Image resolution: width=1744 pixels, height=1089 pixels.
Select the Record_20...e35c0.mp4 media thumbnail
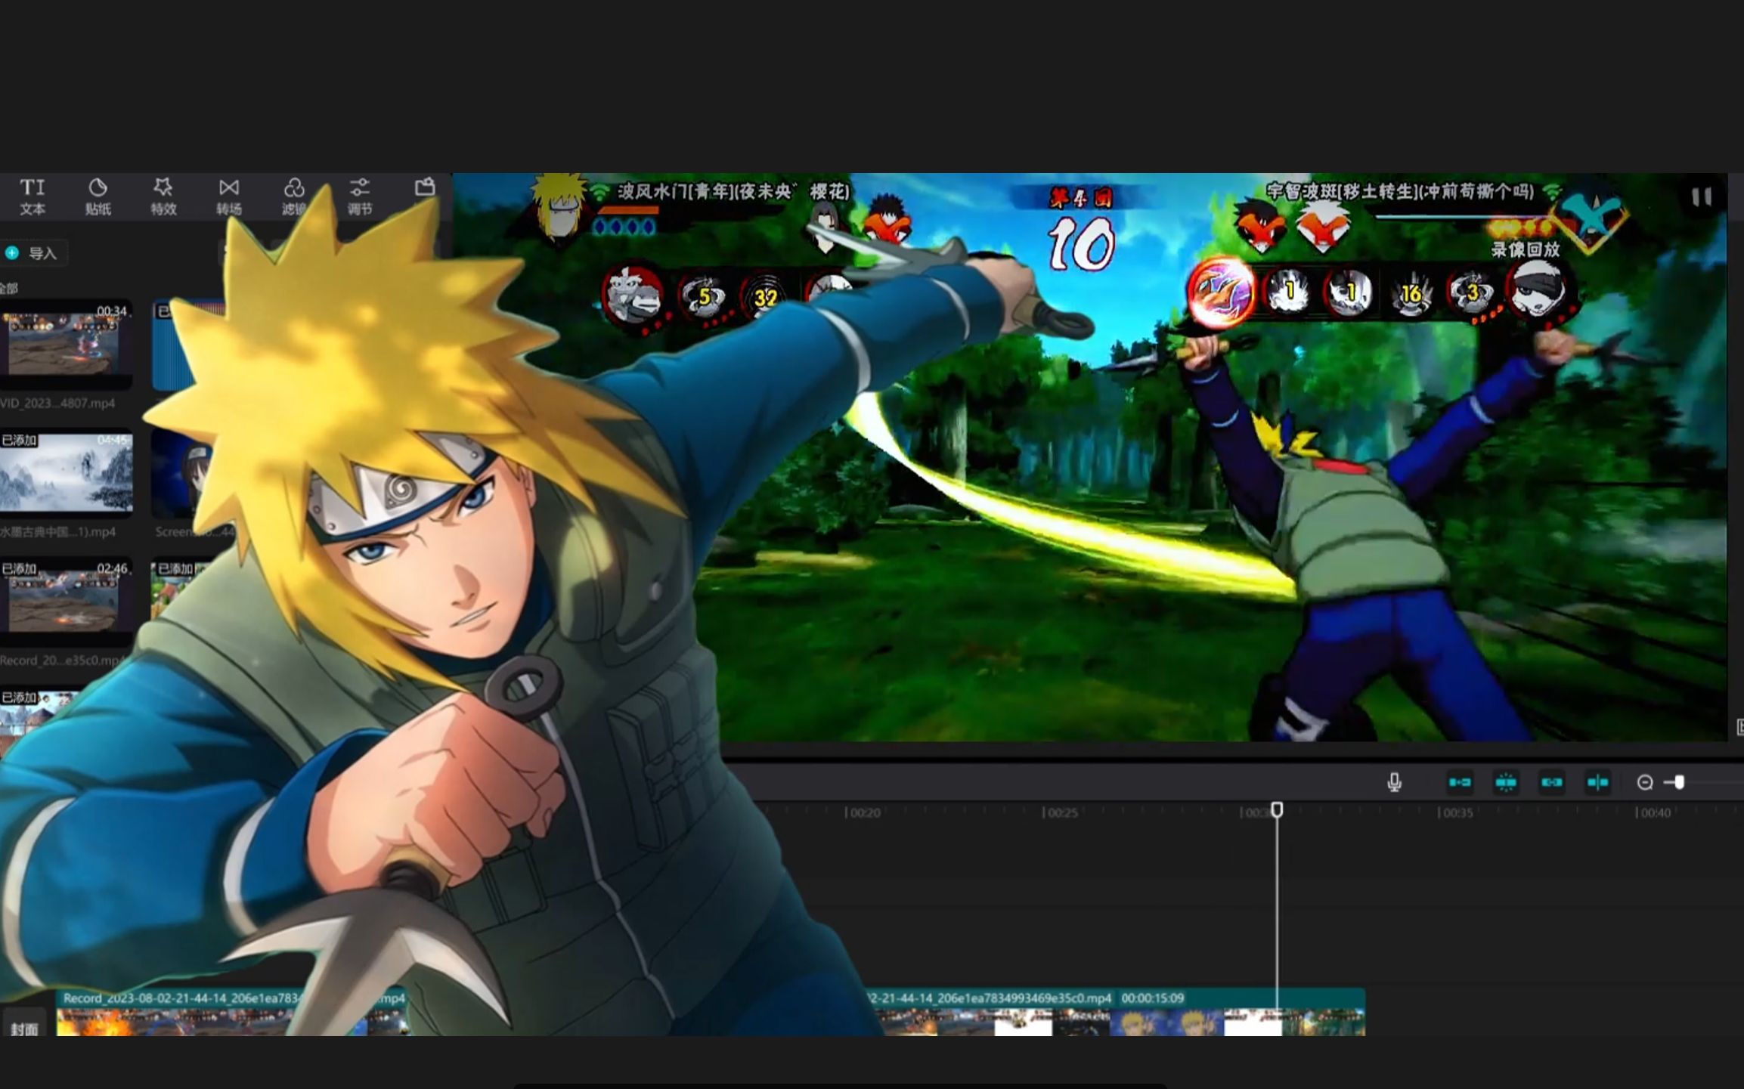click(67, 601)
